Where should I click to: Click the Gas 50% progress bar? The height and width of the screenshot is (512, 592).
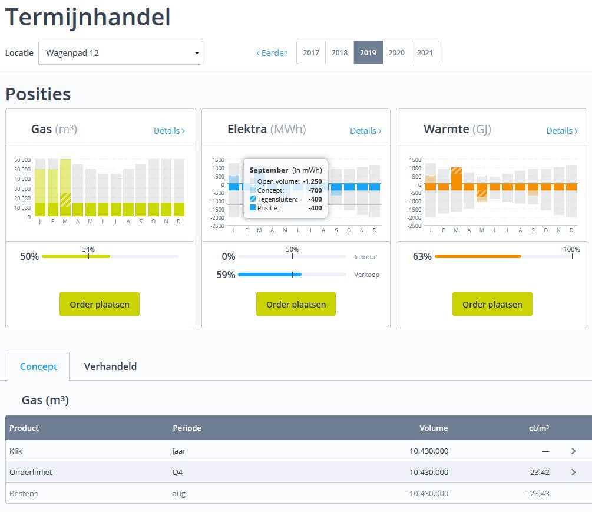110,256
